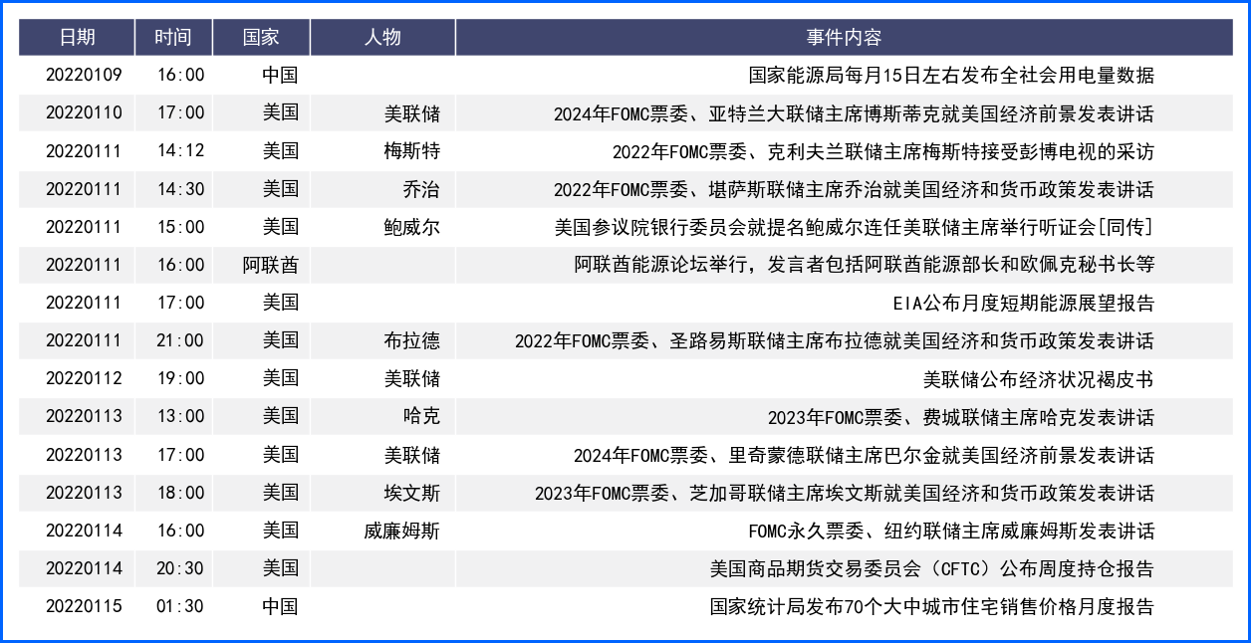
Task: Click event about 里奇蒙德联储主席巴尔金
Action: (x=865, y=455)
